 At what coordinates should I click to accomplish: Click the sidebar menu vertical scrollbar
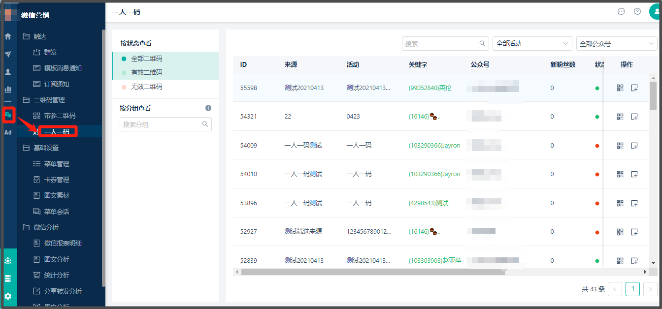tap(103, 157)
